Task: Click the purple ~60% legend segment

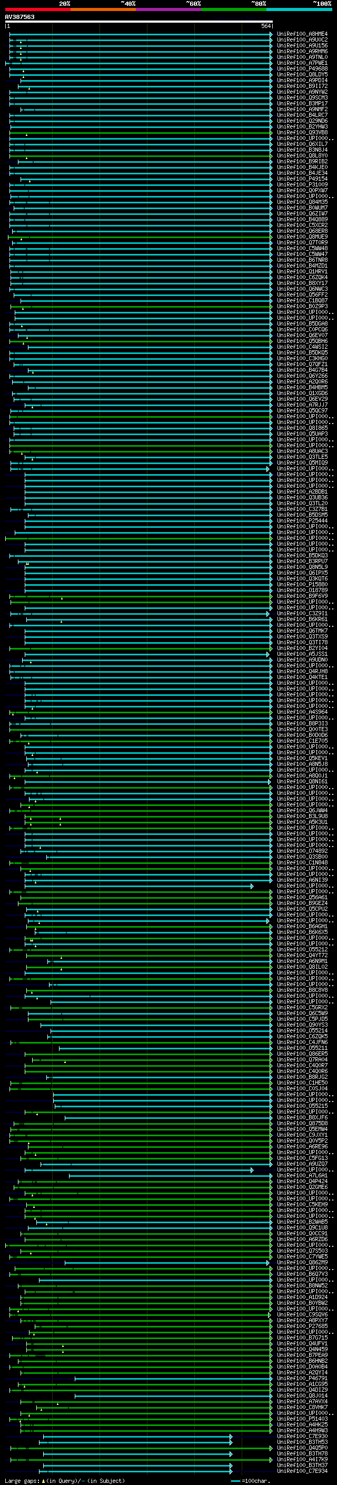Action: point(168,9)
